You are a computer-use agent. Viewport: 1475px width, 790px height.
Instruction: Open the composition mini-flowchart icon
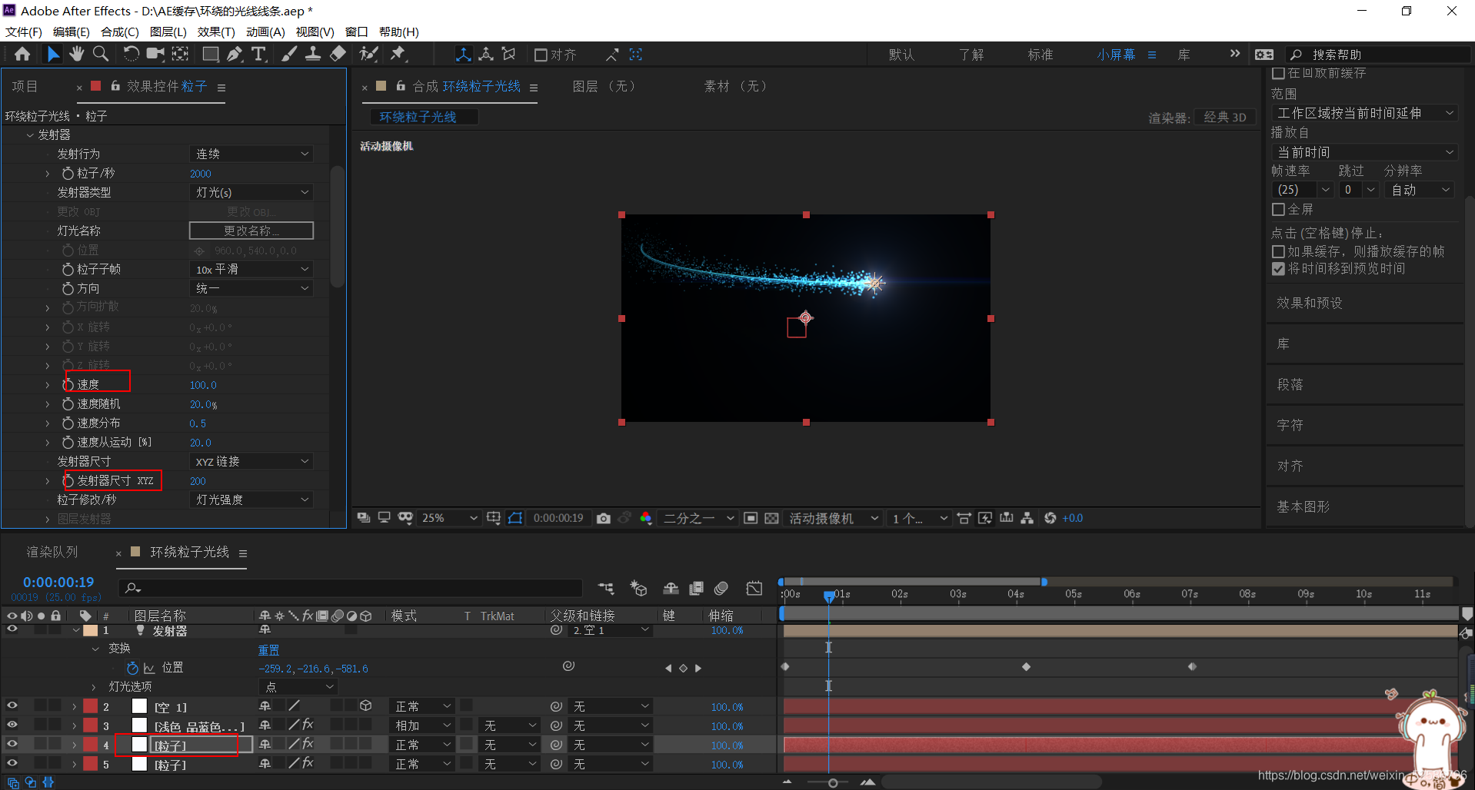(x=606, y=589)
